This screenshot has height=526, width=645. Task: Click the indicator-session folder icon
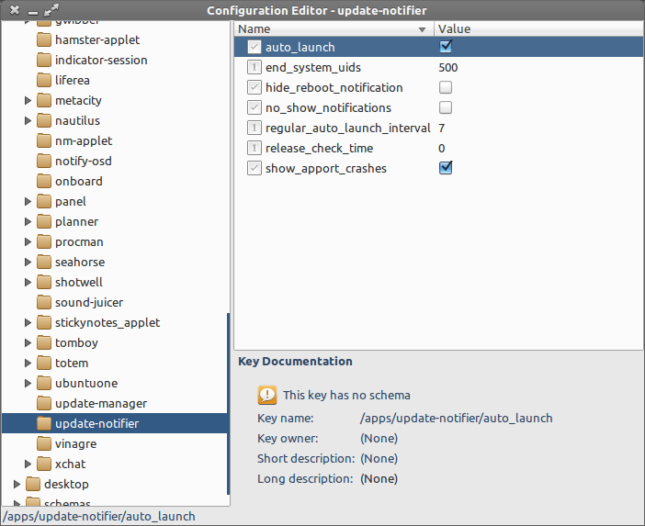43,60
